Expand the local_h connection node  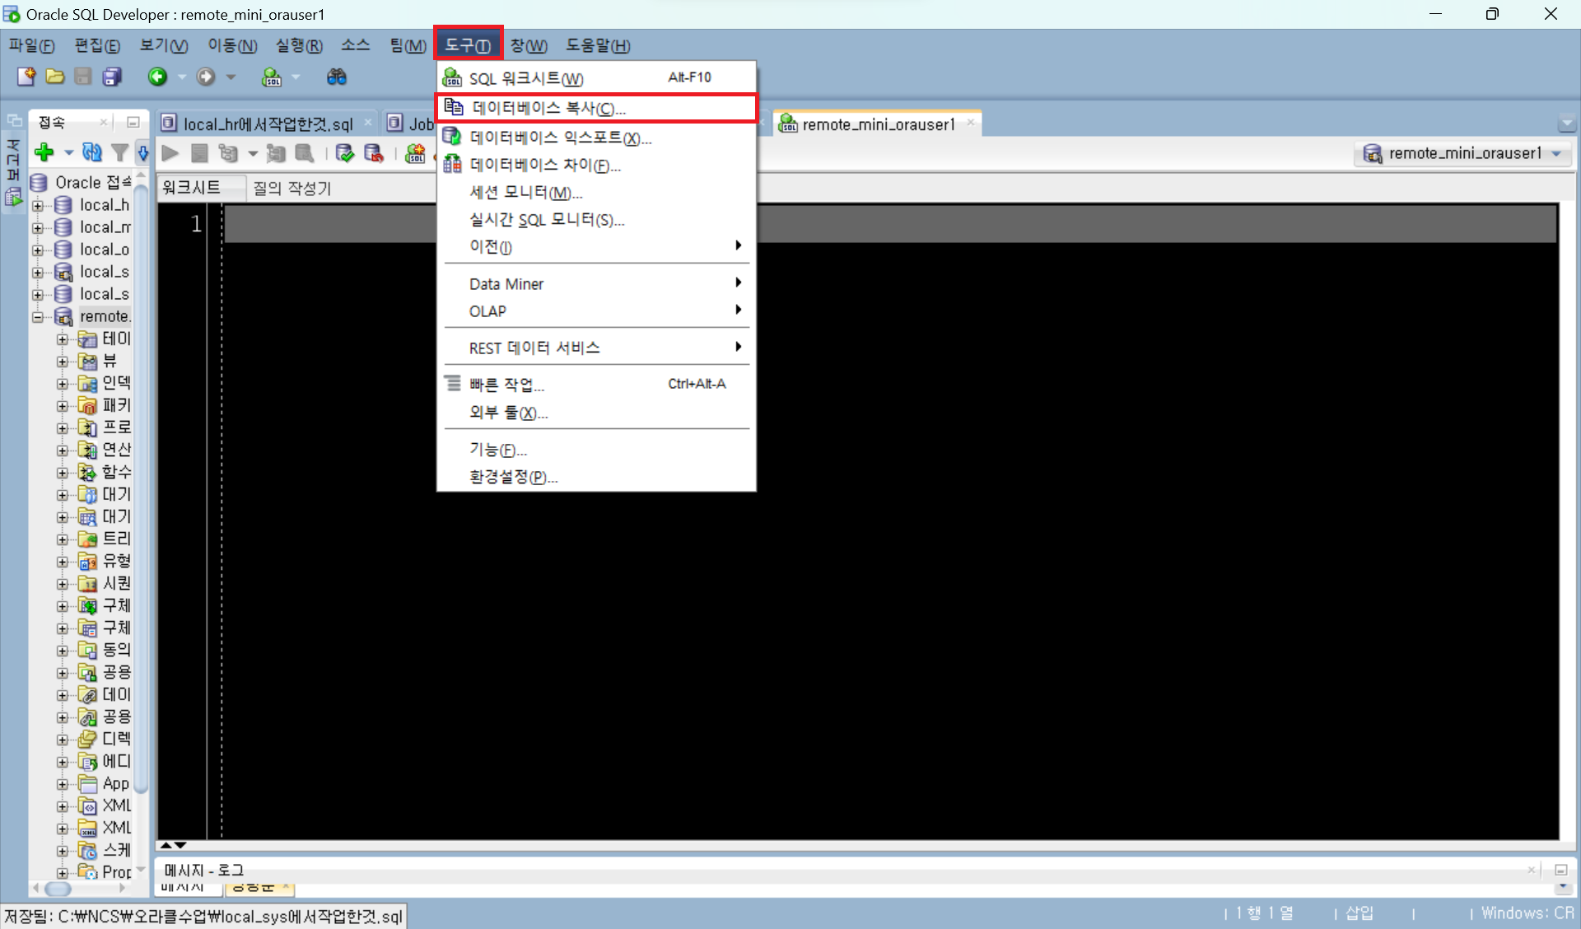pos(38,205)
